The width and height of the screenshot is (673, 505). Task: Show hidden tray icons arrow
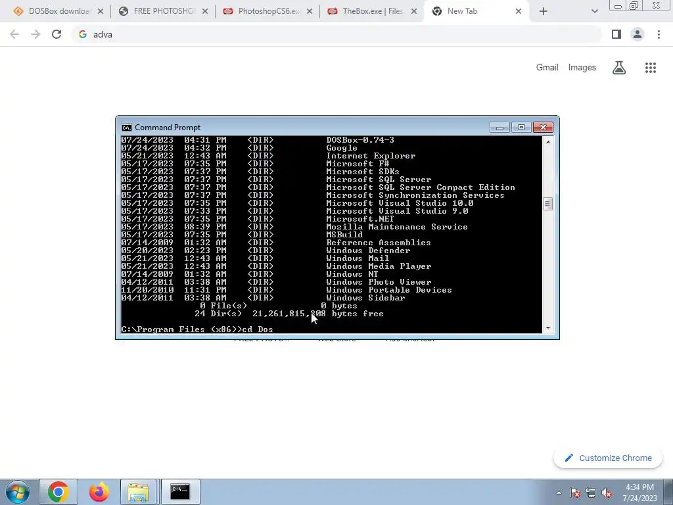pyautogui.click(x=559, y=493)
